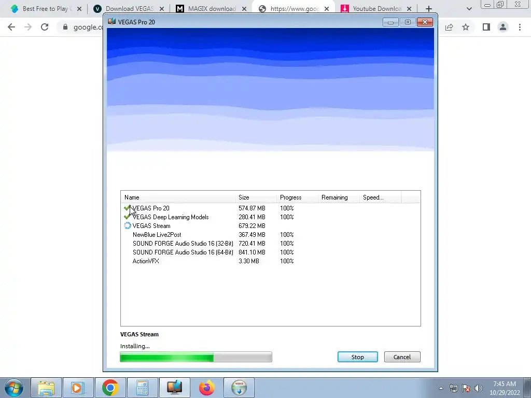Click the volume speaker tray icon

pyautogui.click(x=478, y=388)
